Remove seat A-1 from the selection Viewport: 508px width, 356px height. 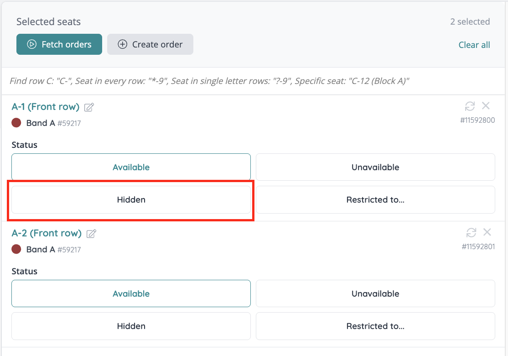click(x=486, y=106)
